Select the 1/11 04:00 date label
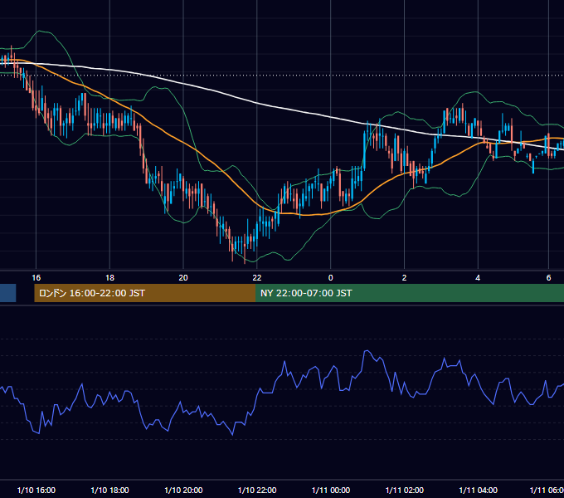 click(x=478, y=490)
